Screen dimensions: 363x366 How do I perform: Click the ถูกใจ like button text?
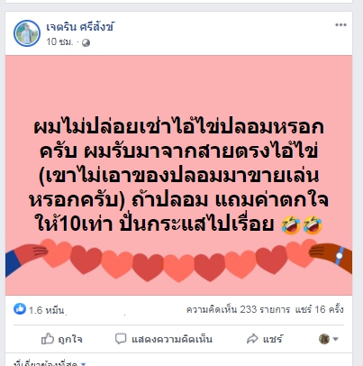click(x=70, y=339)
